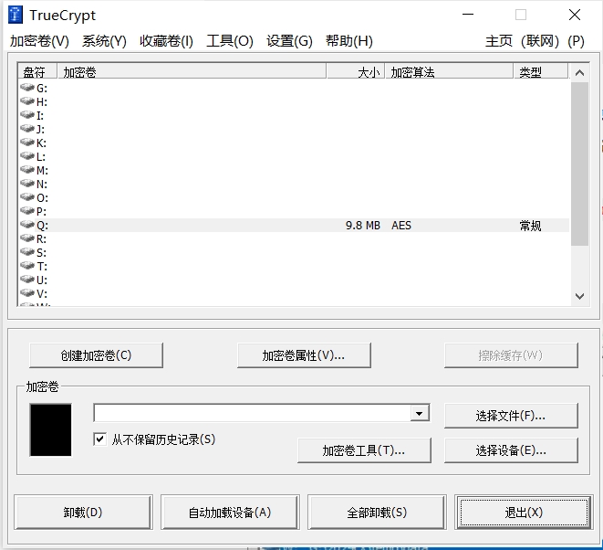The image size is (603, 550).
Task: Open 主页 (联网) (P) menu item
Action: (535, 41)
